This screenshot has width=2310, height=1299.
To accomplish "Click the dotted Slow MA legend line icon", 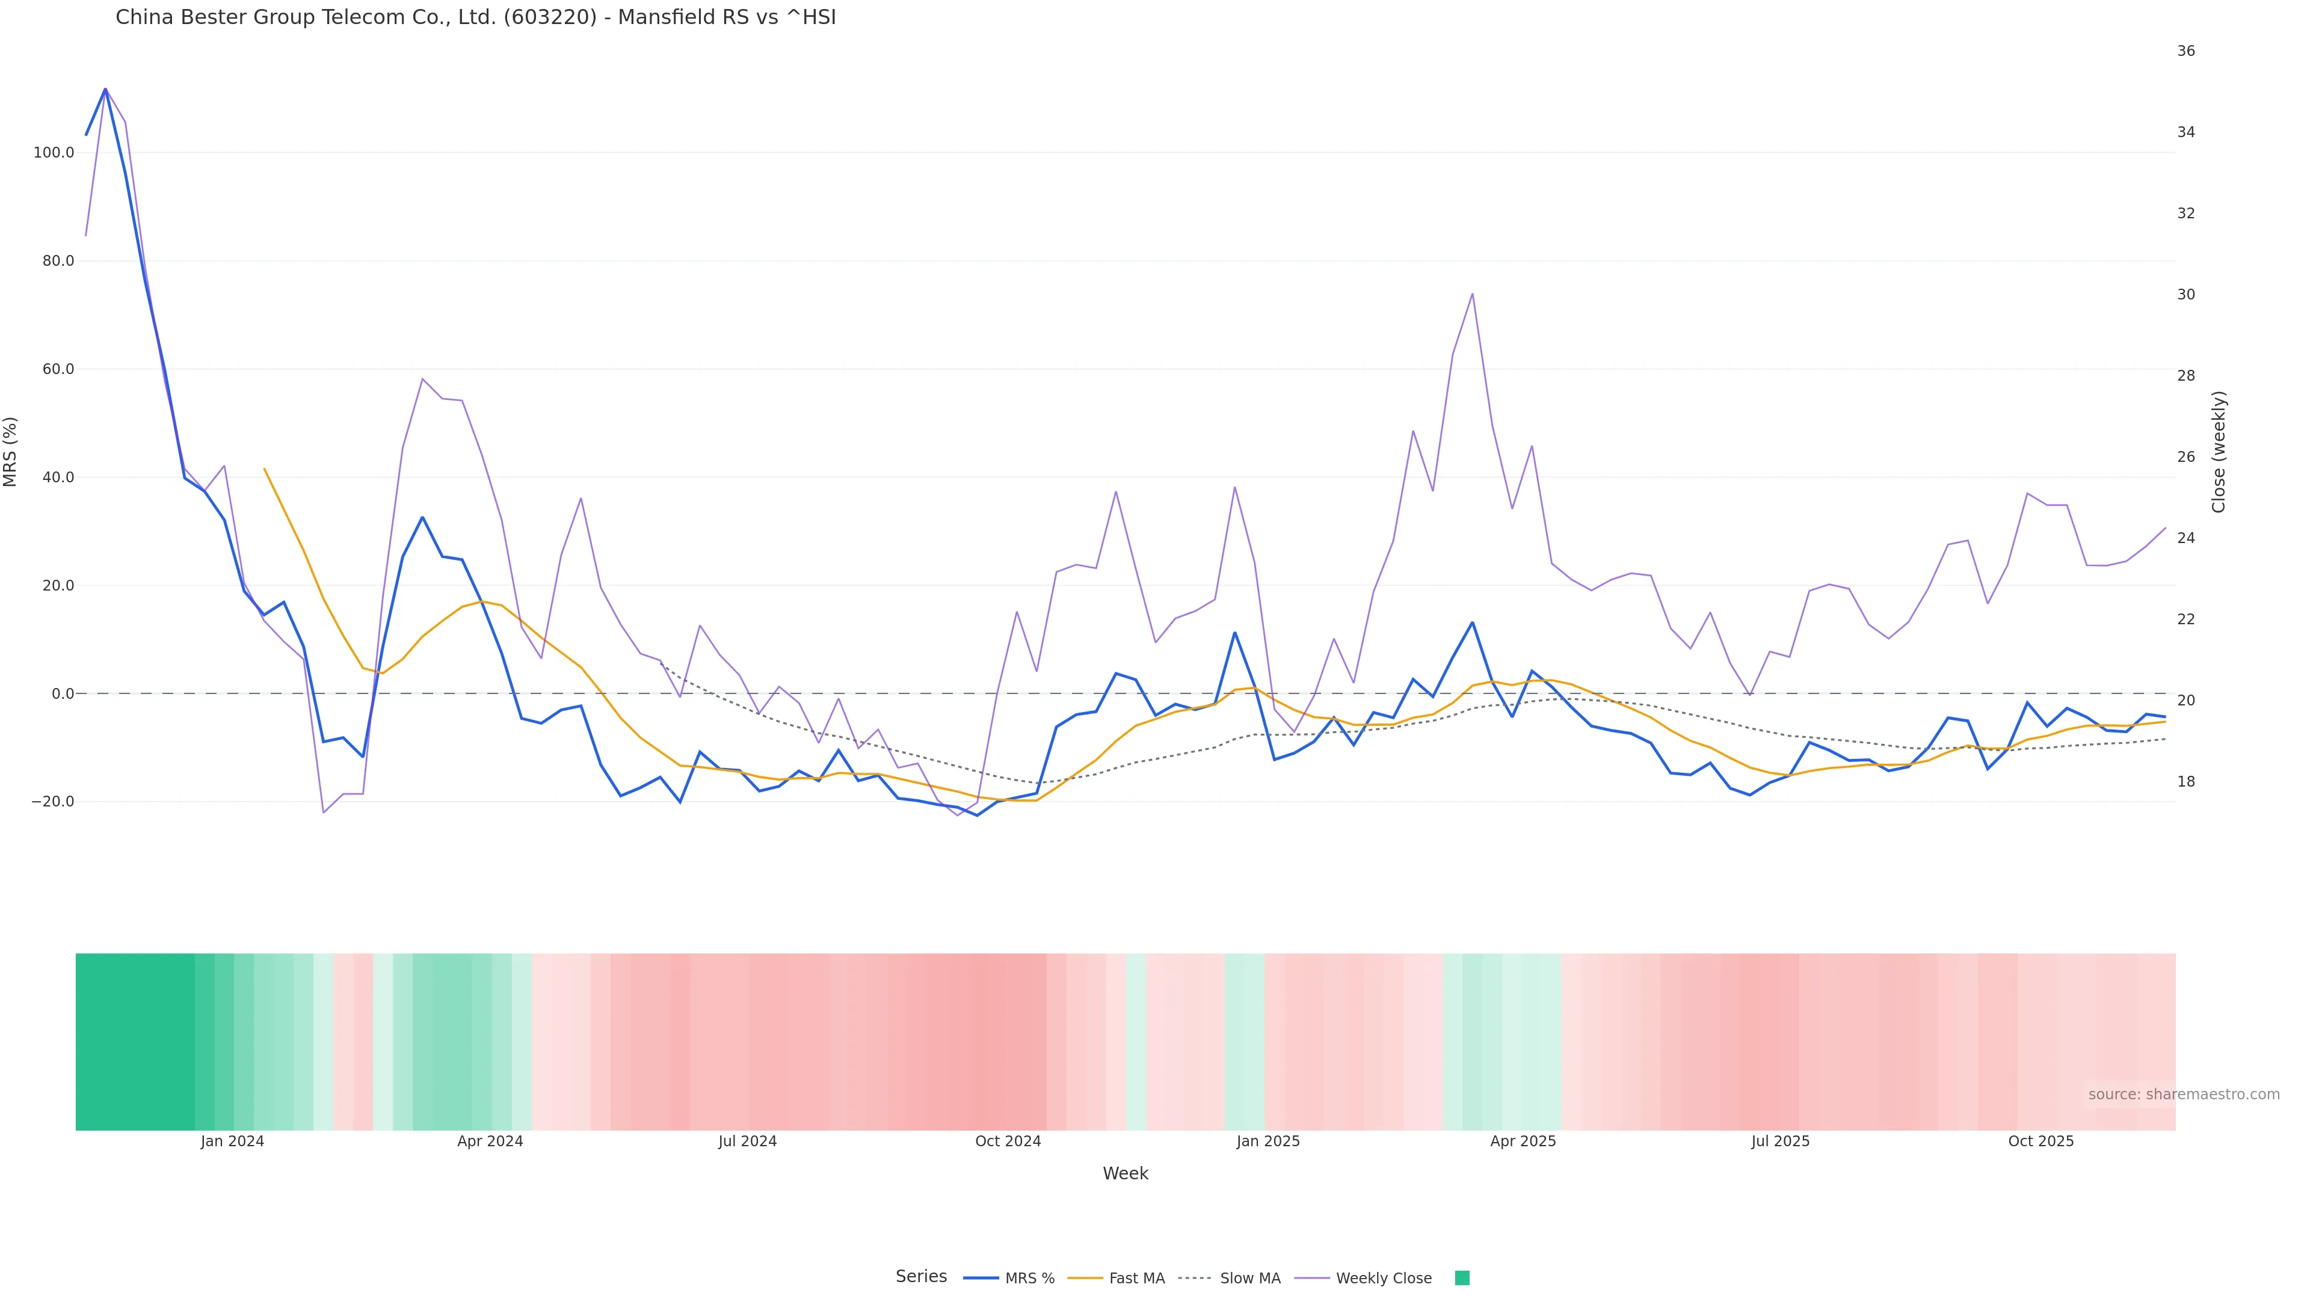I will [x=1195, y=1279].
